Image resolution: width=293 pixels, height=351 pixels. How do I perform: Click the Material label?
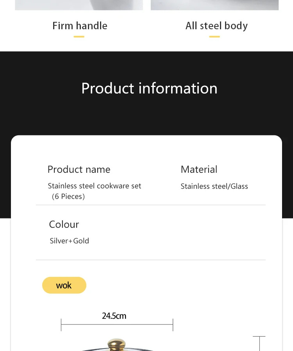[199, 169]
